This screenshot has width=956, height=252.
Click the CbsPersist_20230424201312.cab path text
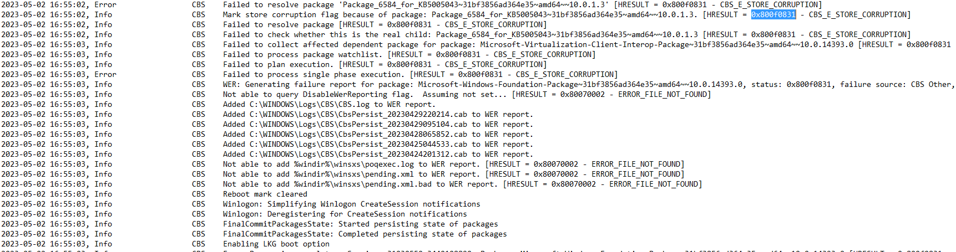point(358,154)
